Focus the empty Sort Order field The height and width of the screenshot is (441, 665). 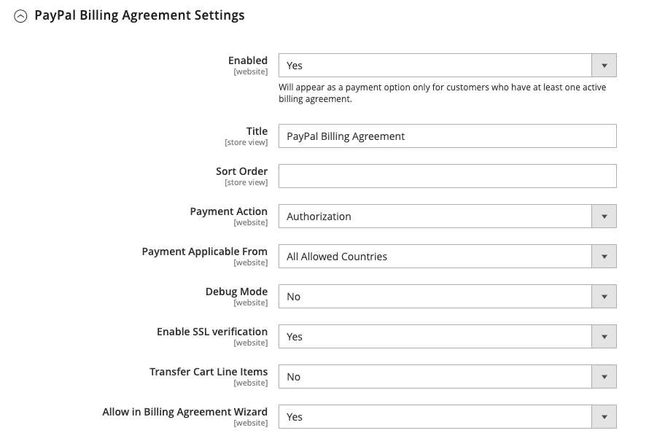tap(448, 176)
